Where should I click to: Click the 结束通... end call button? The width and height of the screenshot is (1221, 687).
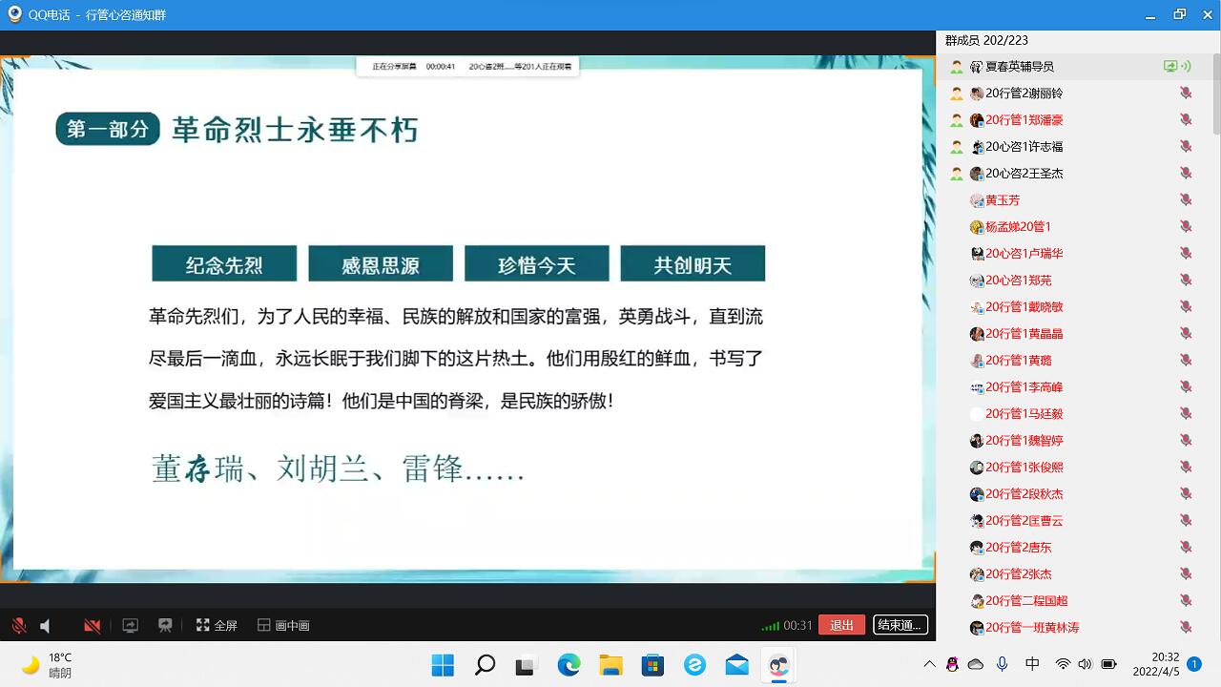pyautogui.click(x=900, y=625)
